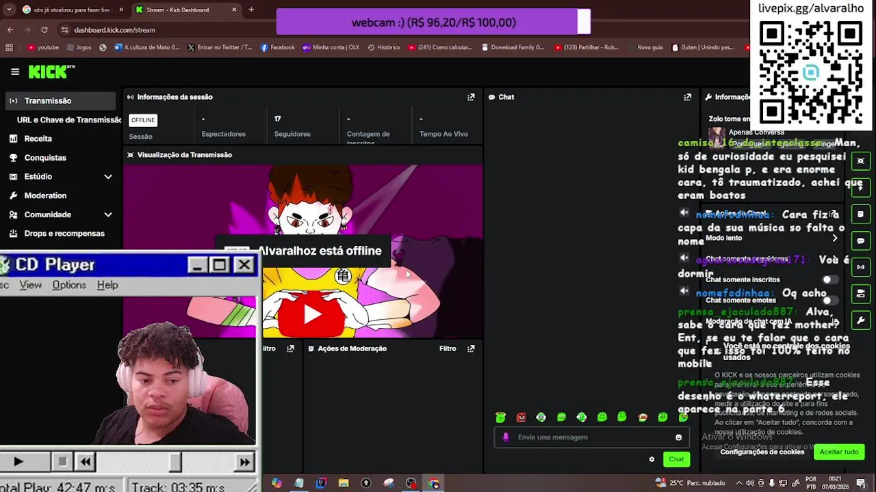Skip to previous track in CD Player
876x492 pixels.
tap(85, 462)
